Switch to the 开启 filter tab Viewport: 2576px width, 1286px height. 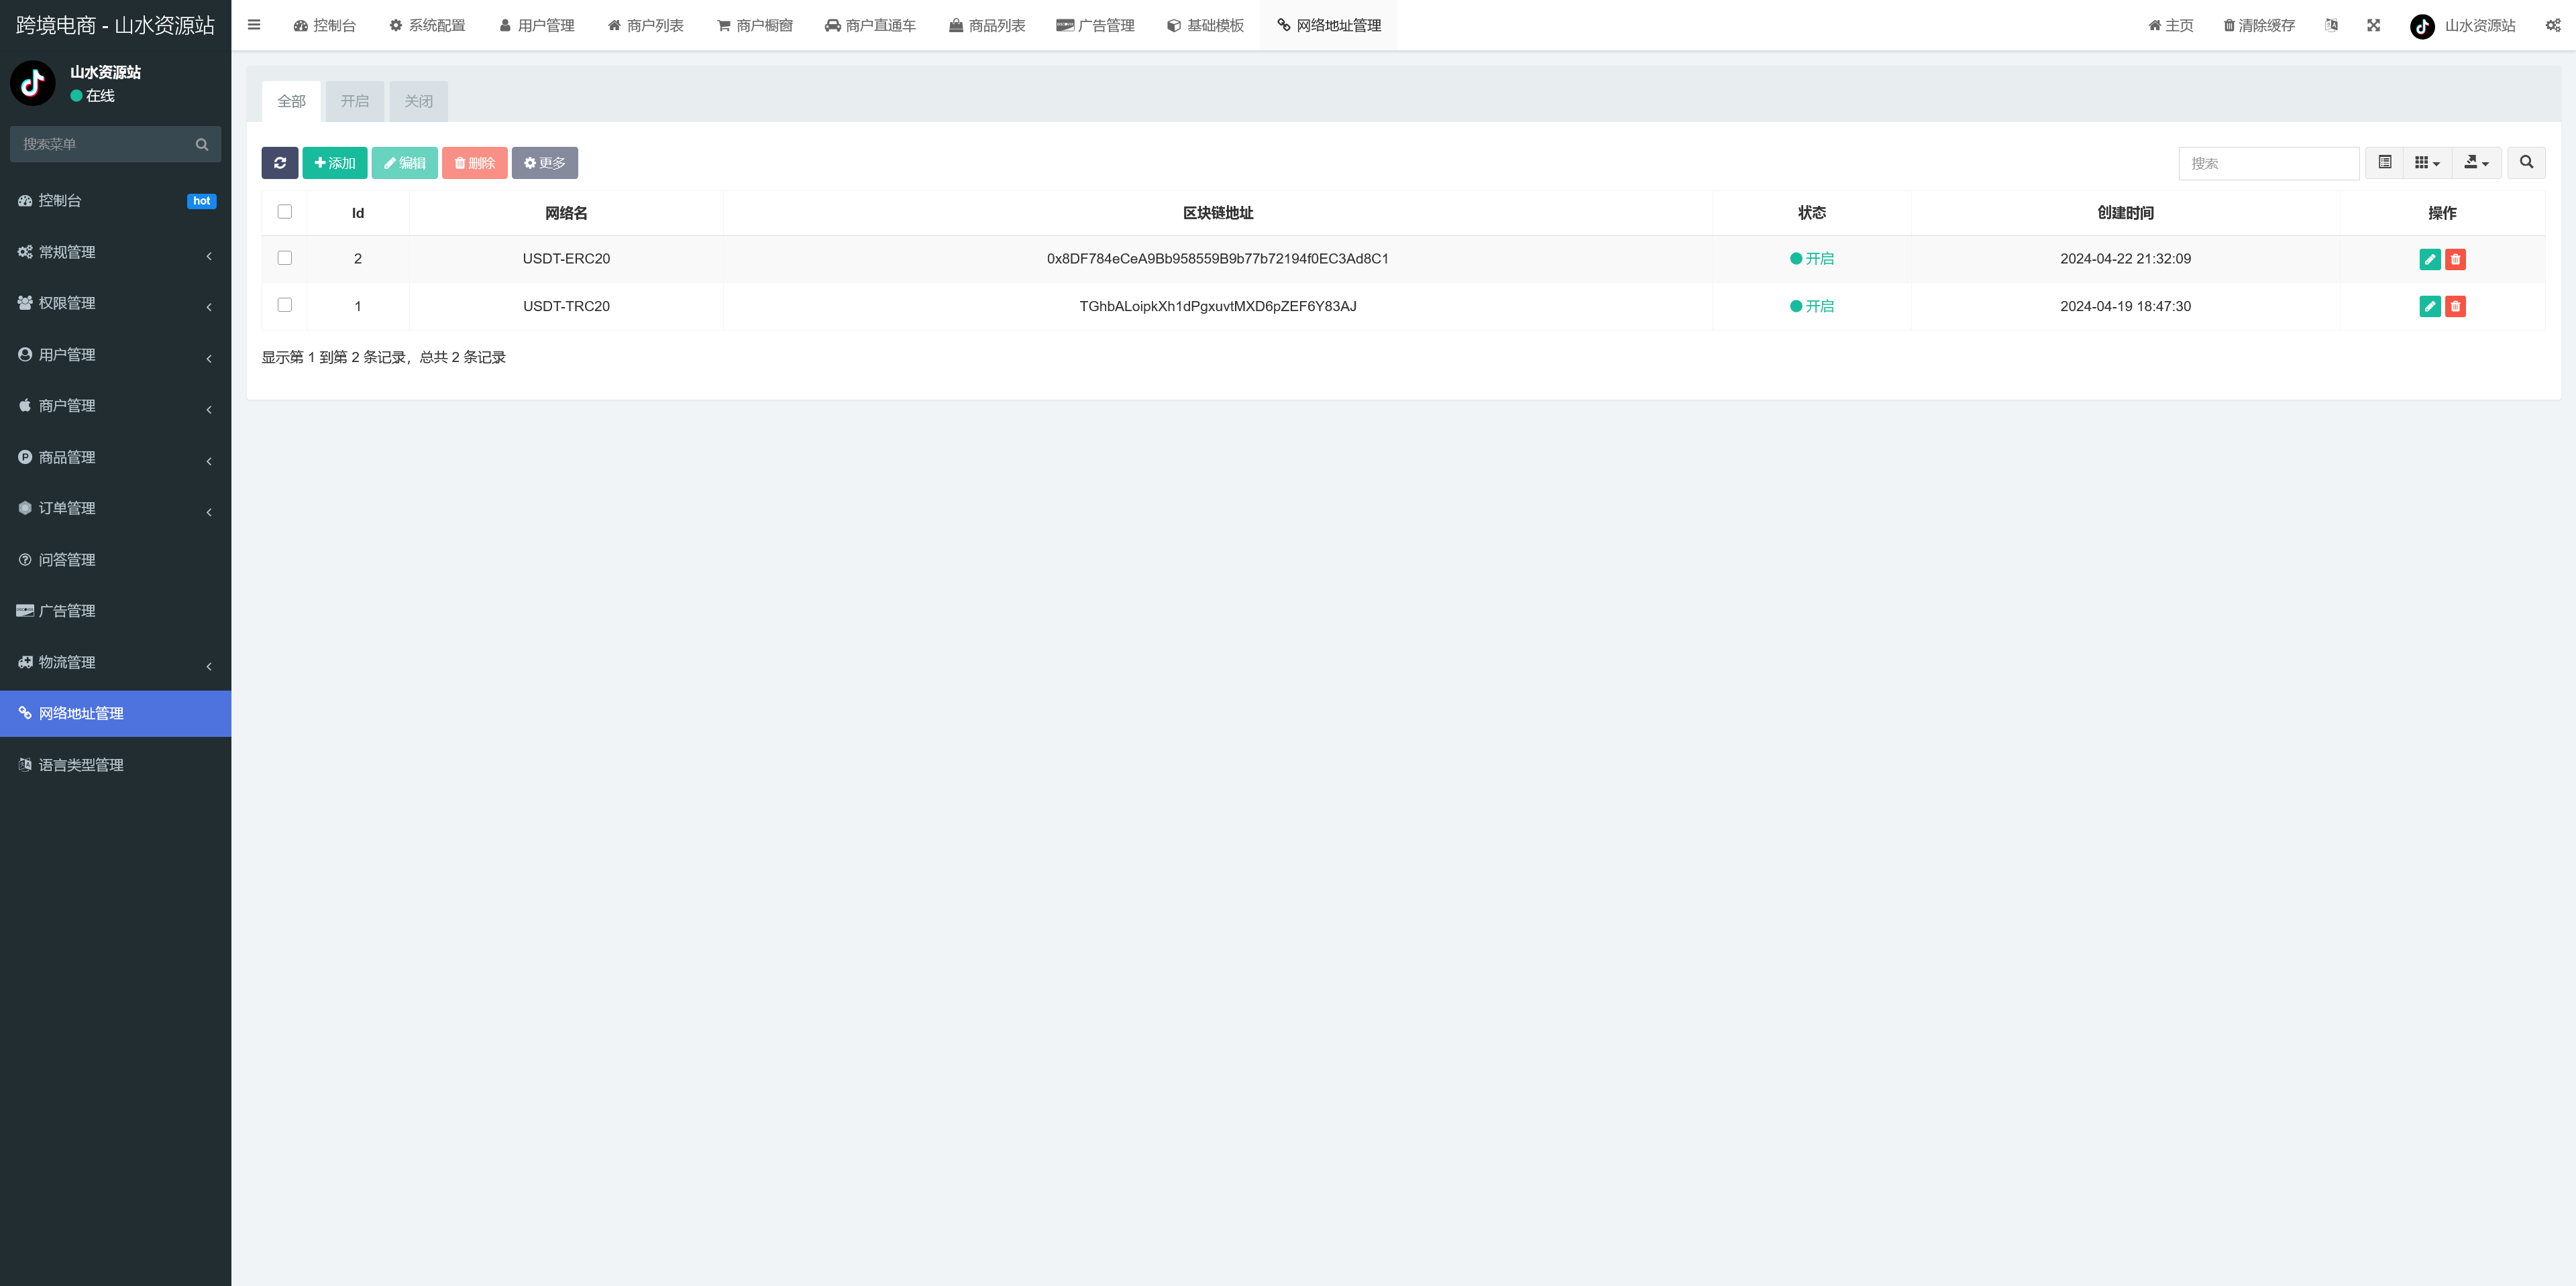(354, 101)
